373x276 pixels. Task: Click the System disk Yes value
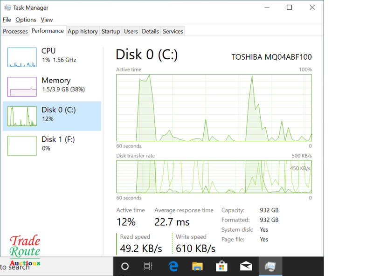pyautogui.click(x=264, y=229)
